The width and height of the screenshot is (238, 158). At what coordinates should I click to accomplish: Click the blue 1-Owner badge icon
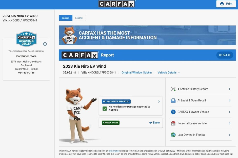[x=173, y=112]
